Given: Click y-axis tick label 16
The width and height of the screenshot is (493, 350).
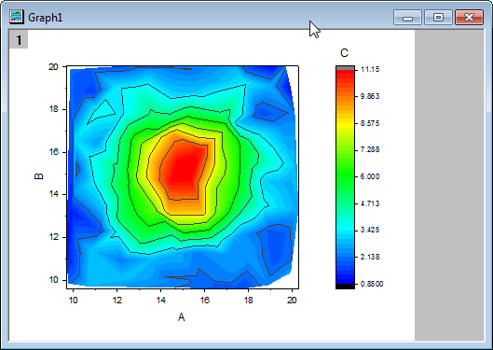Looking at the screenshot, I should click(53, 152).
